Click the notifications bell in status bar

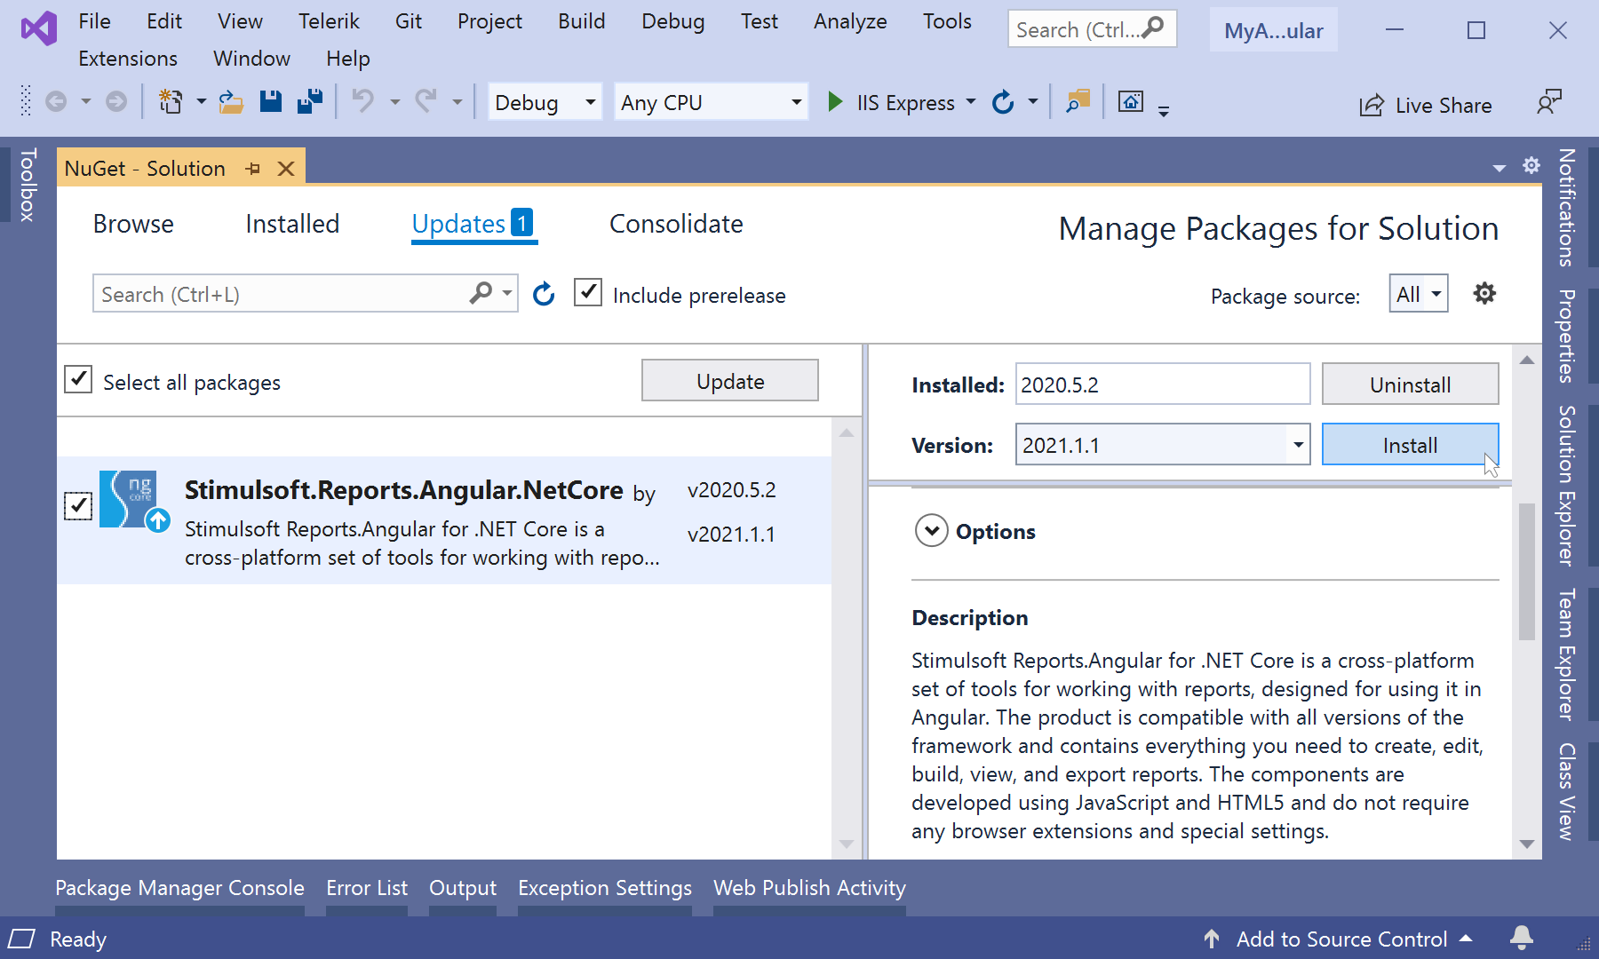click(x=1522, y=938)
